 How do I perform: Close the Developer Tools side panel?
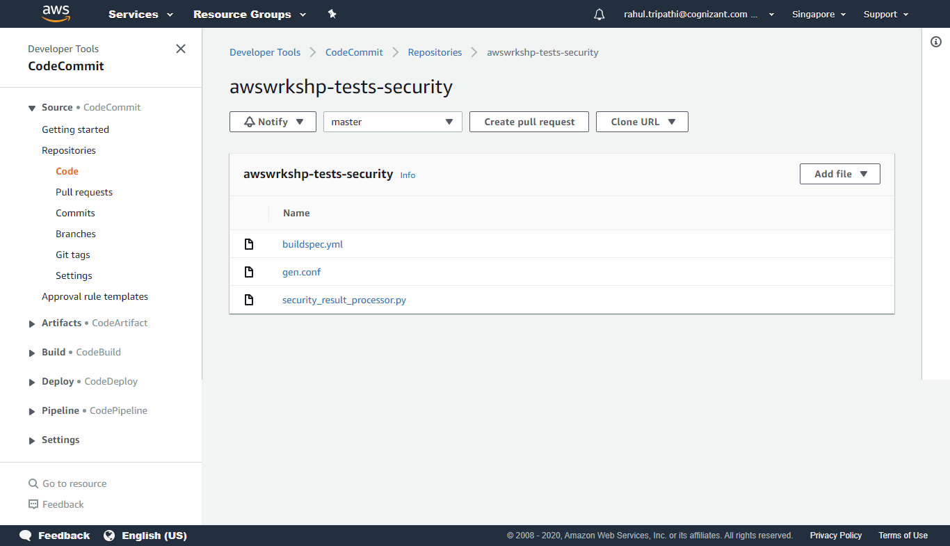pyautogui.click(x=181, y=49)
